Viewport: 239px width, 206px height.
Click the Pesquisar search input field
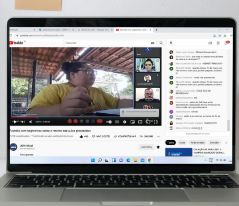(x=107, y=43)
